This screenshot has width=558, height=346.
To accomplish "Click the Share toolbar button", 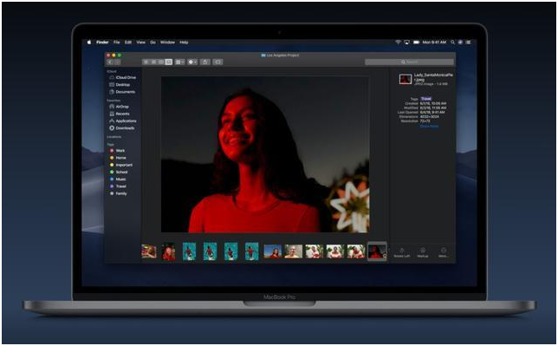I will [x=205, y=62].
